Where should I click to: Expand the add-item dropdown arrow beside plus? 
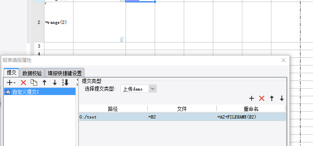(x=15, y=83)
